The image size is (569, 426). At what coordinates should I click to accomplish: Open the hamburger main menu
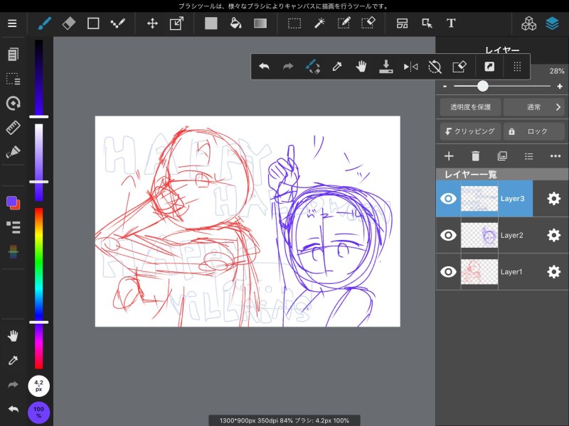[x=12, y=23]
